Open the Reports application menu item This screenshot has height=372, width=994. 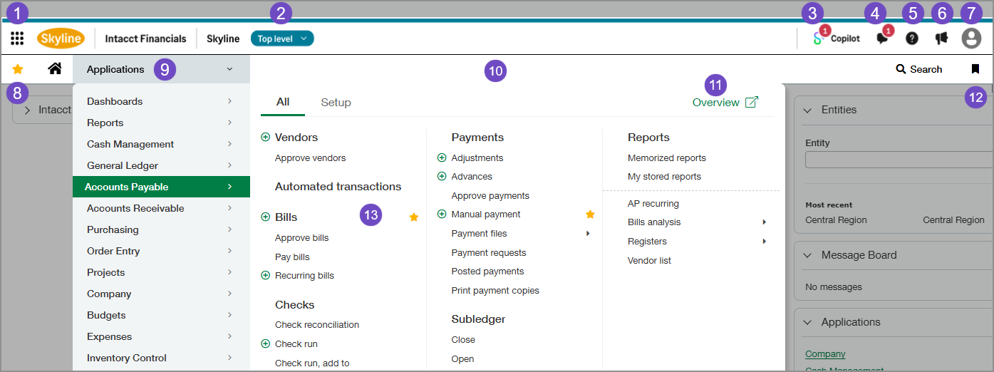point(161,123)
